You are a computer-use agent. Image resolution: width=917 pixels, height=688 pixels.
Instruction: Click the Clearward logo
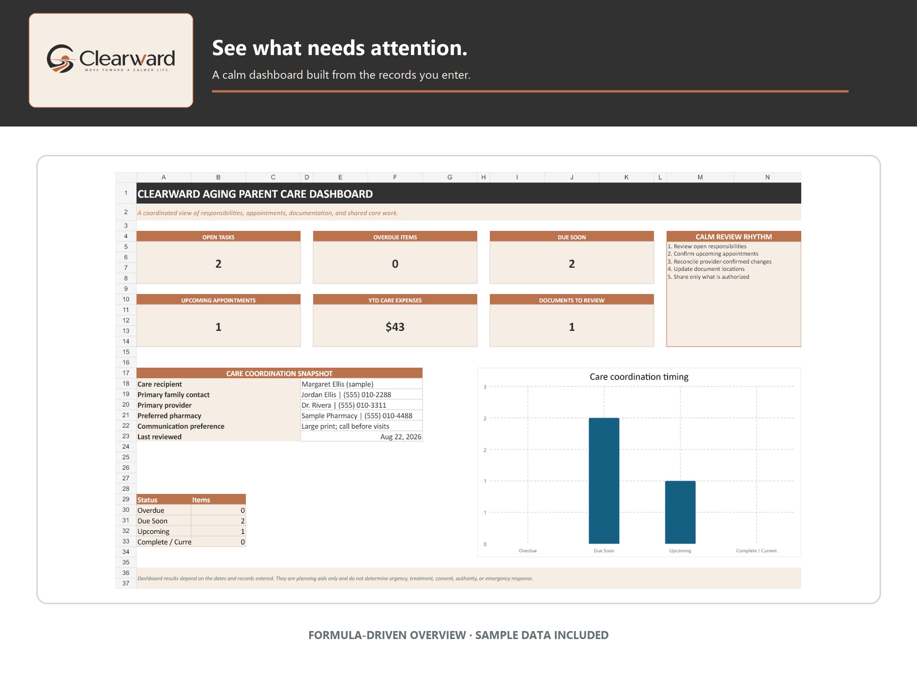(111, 59)
